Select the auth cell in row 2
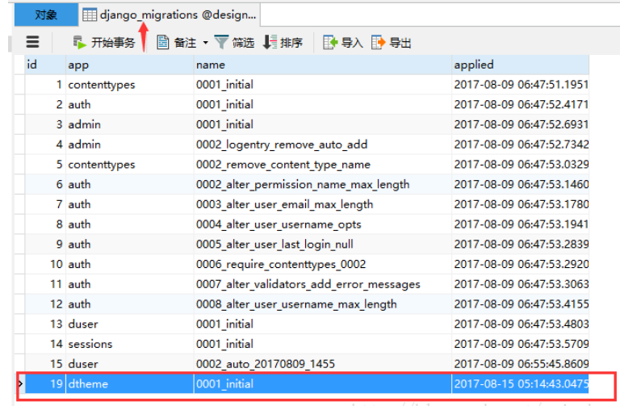The image size is (620, 406). [130, 105]
